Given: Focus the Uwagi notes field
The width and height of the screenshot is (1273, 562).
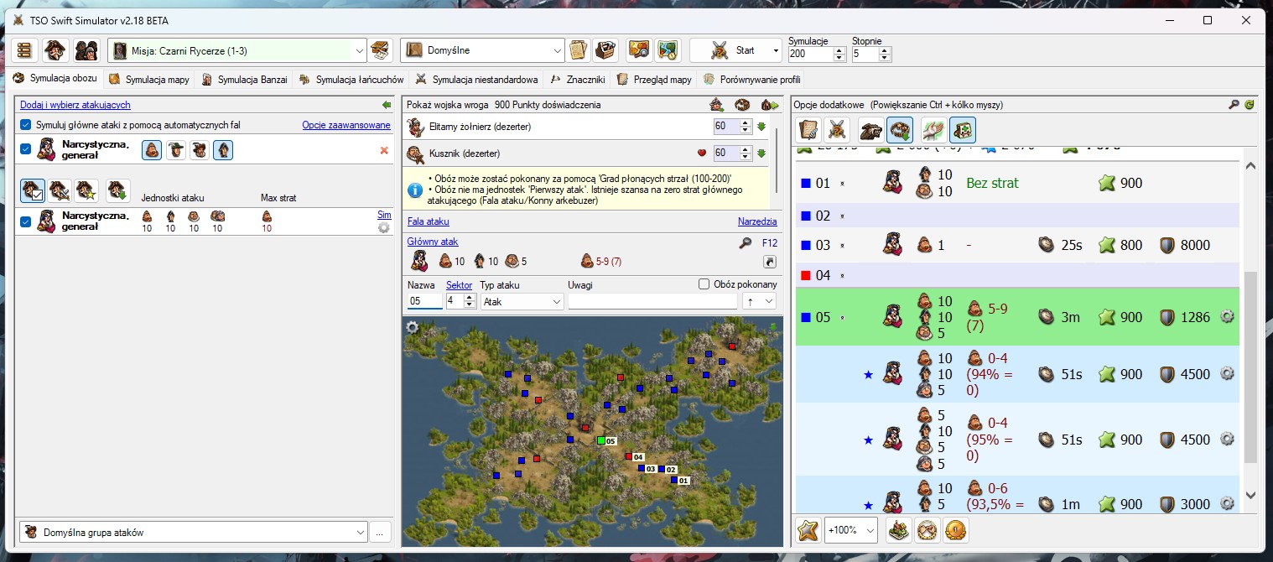Looking at the screenshot, I should [x=652, y=301].
